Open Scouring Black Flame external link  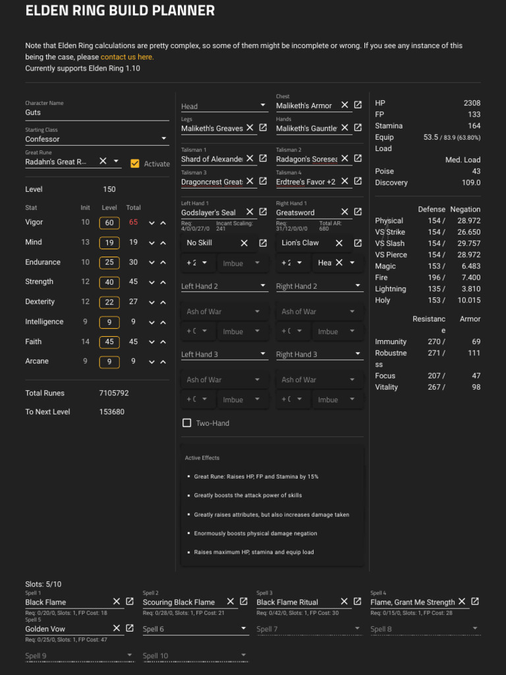coord(244,601)
